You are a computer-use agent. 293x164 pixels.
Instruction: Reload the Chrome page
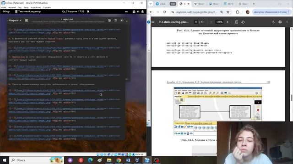coord(164,12)
